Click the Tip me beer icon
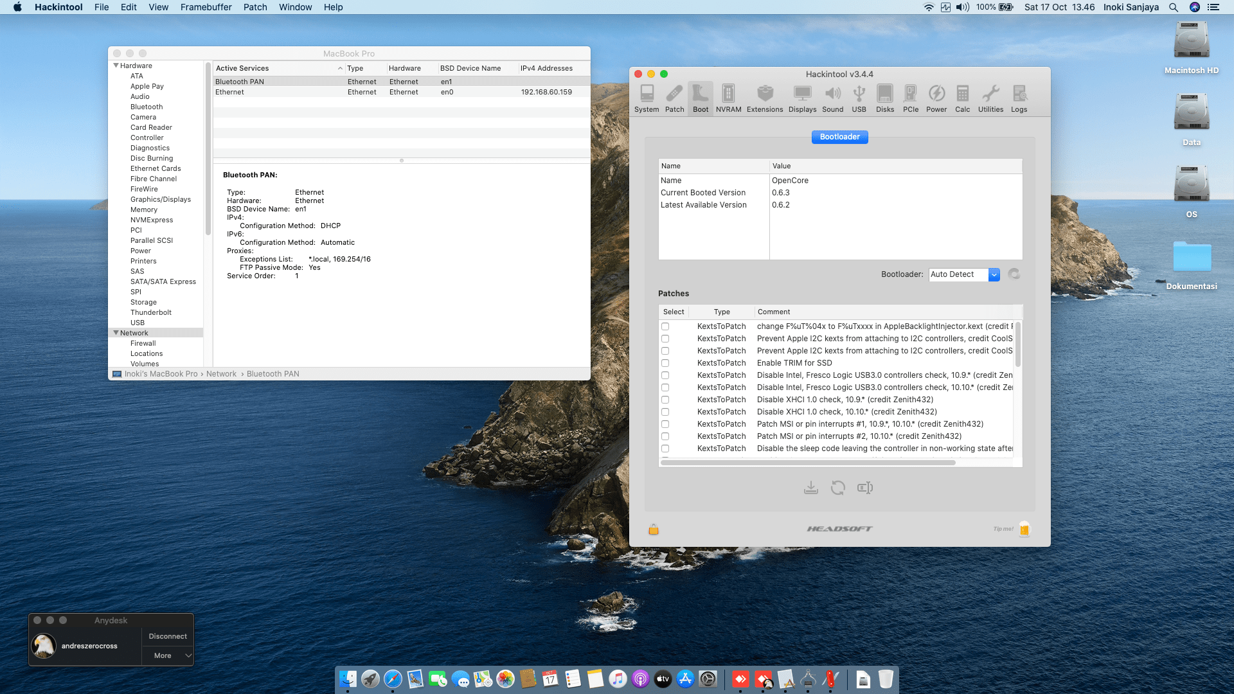 [x=1024, y=529]
